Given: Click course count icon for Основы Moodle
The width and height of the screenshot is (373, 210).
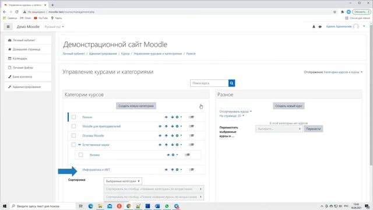Looking at the screenshot, I should click(x=192, y=136).
